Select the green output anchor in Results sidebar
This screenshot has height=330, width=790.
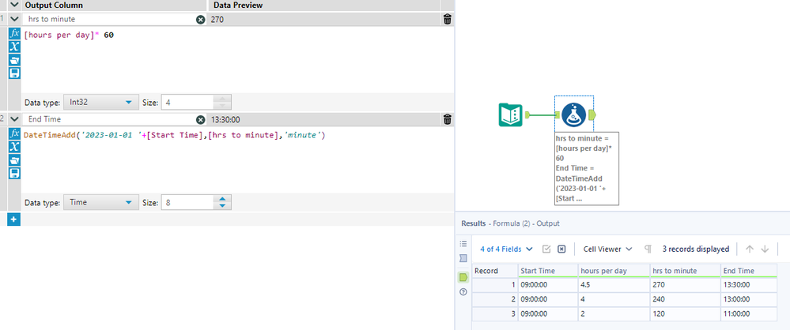(463, 277)
